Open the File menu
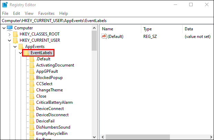 [5, 13]
